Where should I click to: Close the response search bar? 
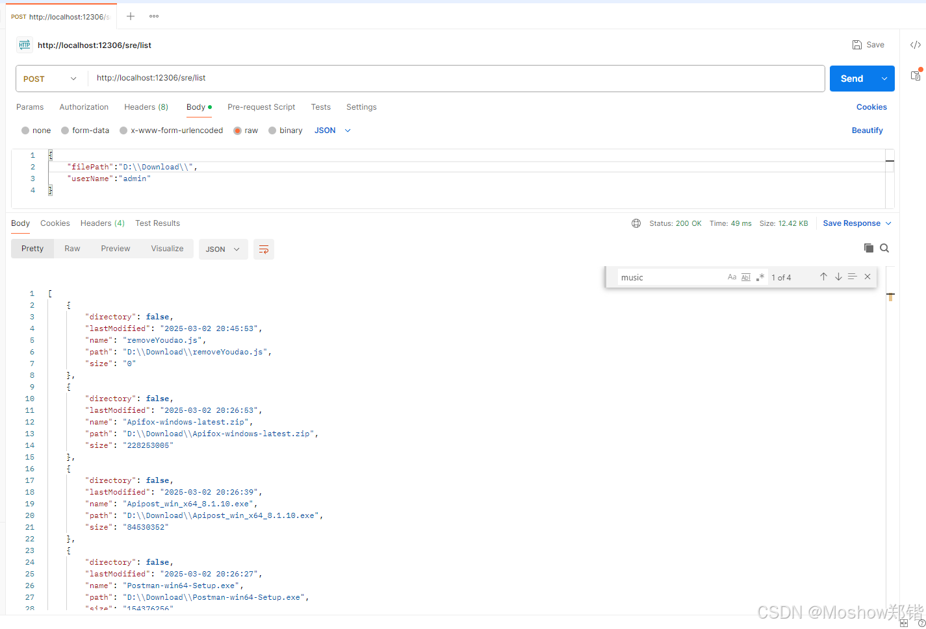pos(867,277)
